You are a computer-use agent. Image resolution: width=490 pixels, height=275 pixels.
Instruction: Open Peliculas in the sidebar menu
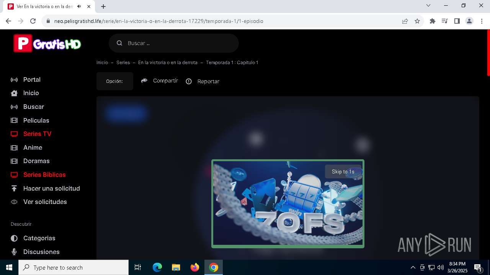36,120
